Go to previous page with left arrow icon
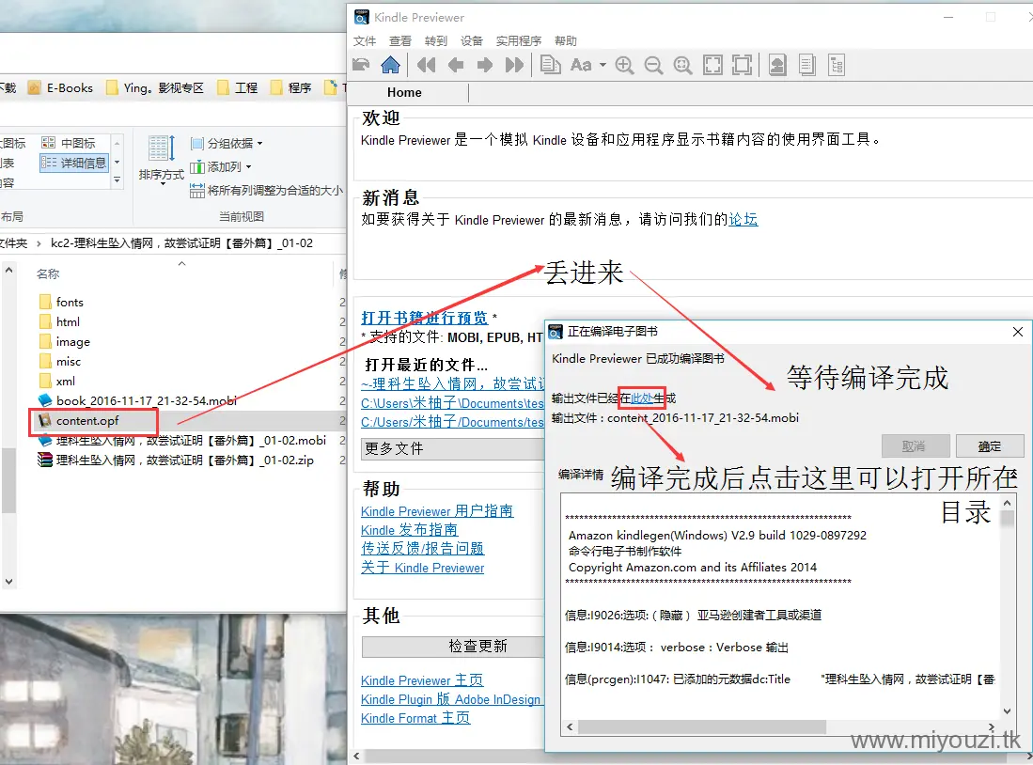The height and width of the screenshot is (765, 1033). (455, 65)
